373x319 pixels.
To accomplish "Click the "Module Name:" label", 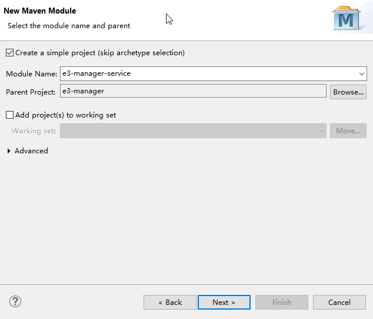I will [x=31, y=74].
